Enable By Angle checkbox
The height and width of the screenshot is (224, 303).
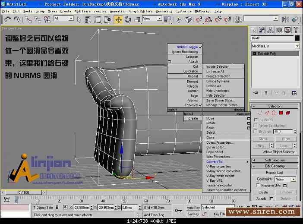pos(256,132)
